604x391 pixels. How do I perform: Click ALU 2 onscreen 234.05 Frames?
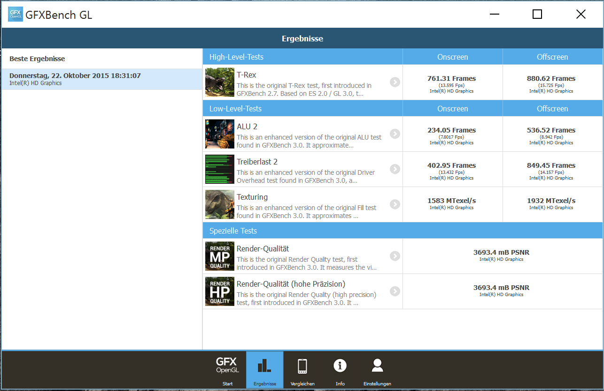click(451, 130)
